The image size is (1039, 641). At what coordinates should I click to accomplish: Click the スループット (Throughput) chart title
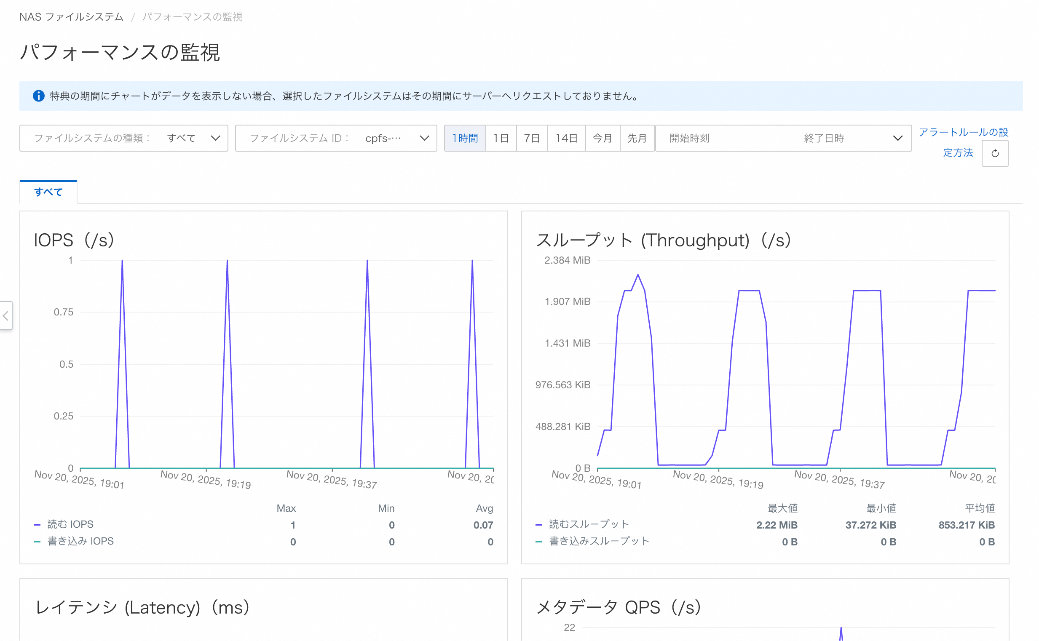pyautogui.click(x=663, y=240)
